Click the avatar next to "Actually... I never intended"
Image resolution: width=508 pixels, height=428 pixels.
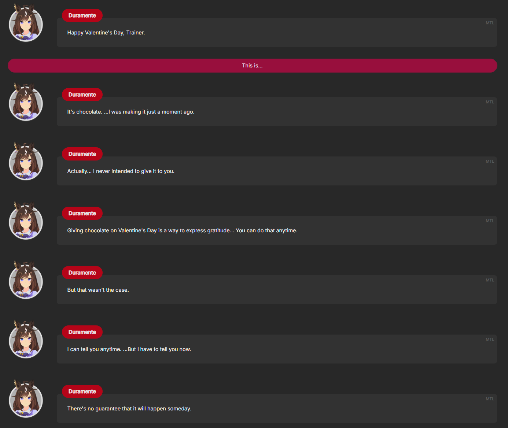pos(26,161)
